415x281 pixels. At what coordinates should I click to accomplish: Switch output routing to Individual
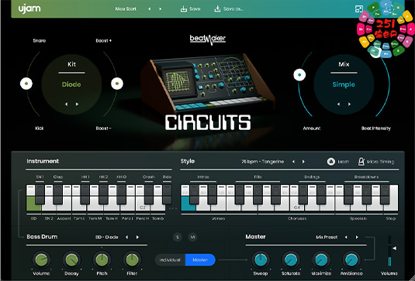click(x=170, y=260)
